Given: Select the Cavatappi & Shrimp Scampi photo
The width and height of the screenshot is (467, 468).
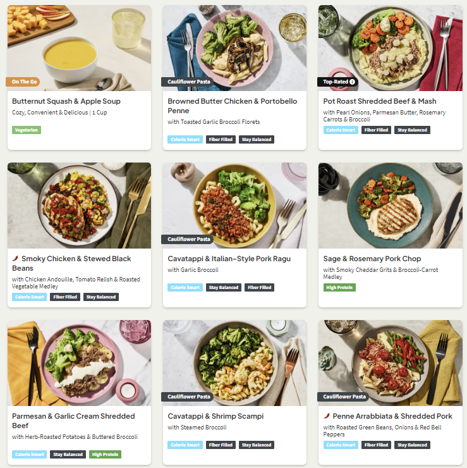Looking at the screenshot, I should pos(234,363).
